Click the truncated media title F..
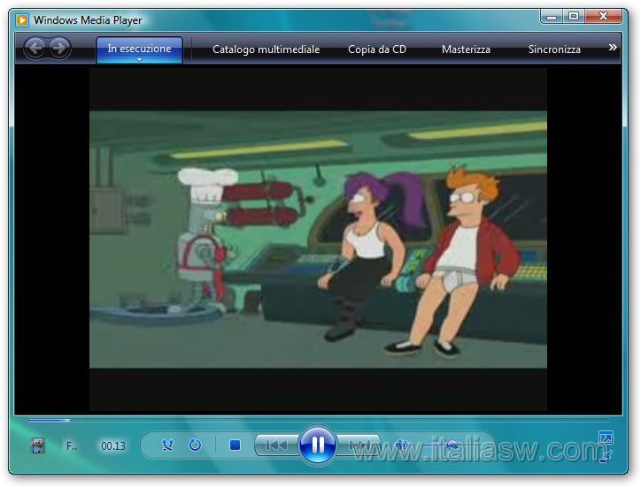Screen dimensions: 641x487 pyautogui.click(x=72, y=445)
